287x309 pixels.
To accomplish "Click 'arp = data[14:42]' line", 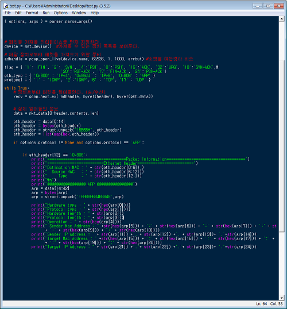I will [51, 188].
